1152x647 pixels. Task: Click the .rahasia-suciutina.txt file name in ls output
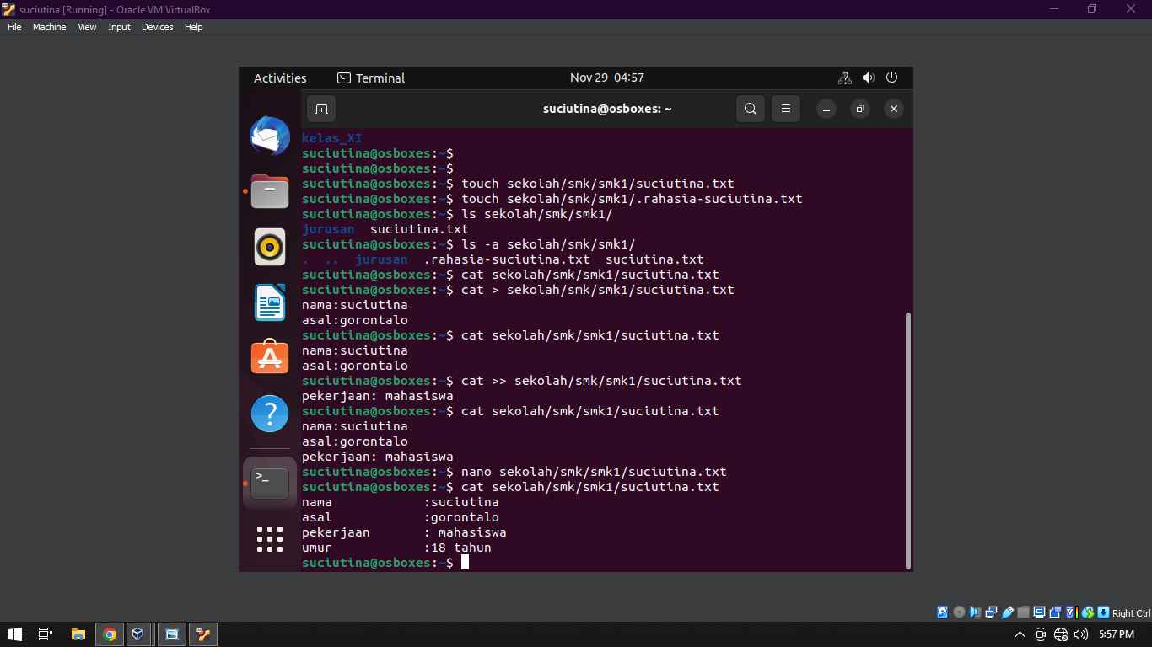click(x=507, y=259)
